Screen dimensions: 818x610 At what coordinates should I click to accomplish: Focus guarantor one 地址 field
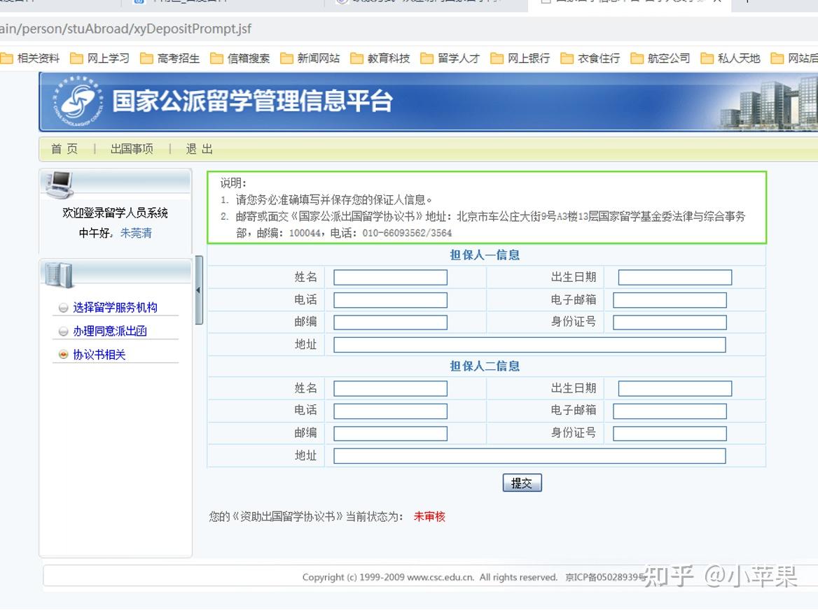pyautogui.click(x=529, y=345)
